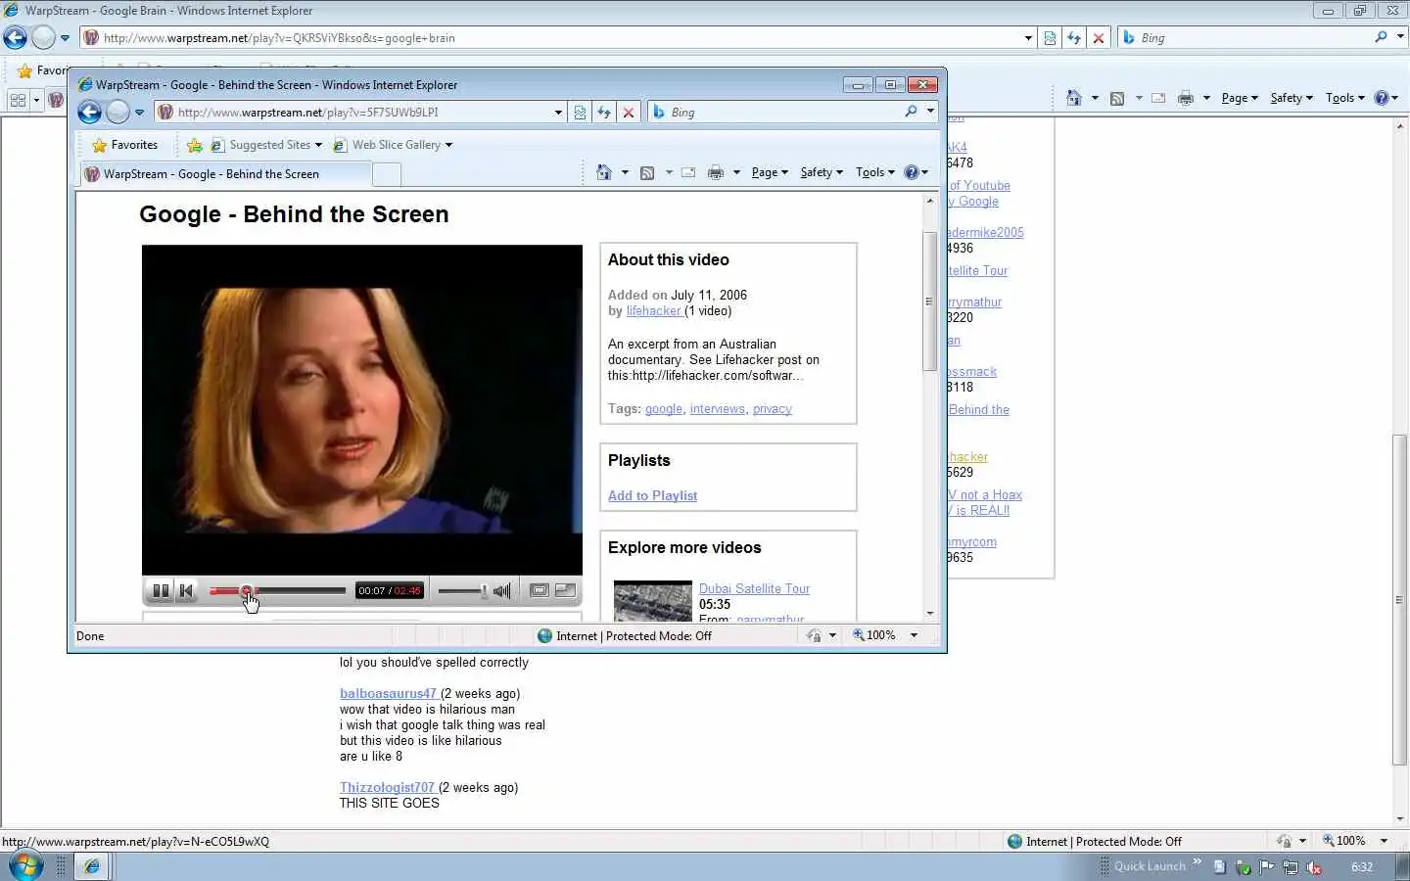Click the search magnifier in front window

click(911, 112)
